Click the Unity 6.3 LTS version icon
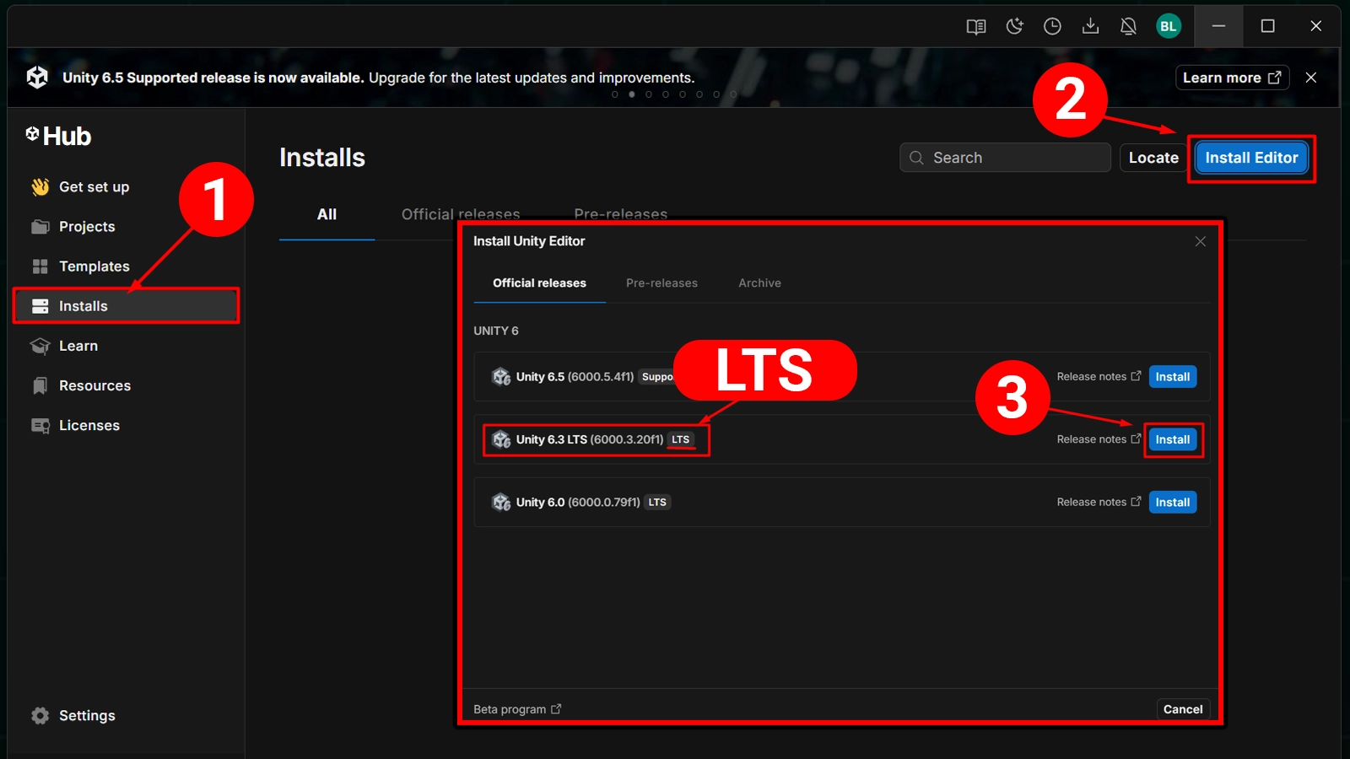The height and width of the screenshot is (759, 1350). [501, 439]
